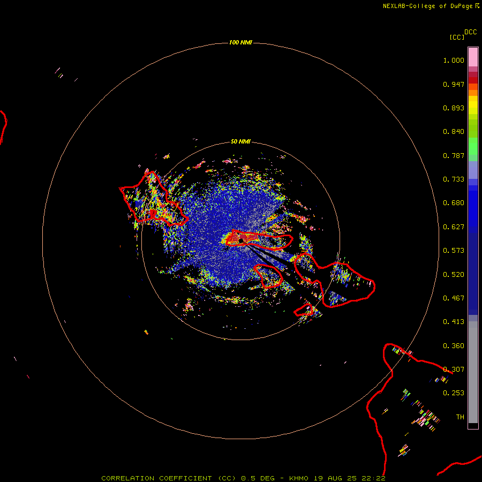The height and width of the screenshot is (482, 482).
Task: Click the 0.360 value on the color scale
Action: [x=454, y=346]
